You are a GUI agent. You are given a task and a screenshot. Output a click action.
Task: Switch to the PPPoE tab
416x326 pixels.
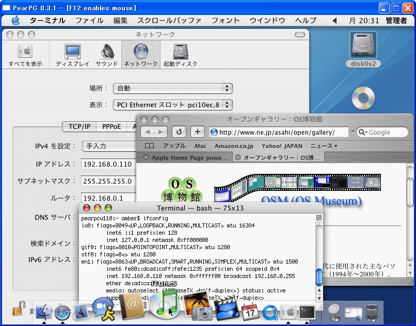click(x=111, y=126)
